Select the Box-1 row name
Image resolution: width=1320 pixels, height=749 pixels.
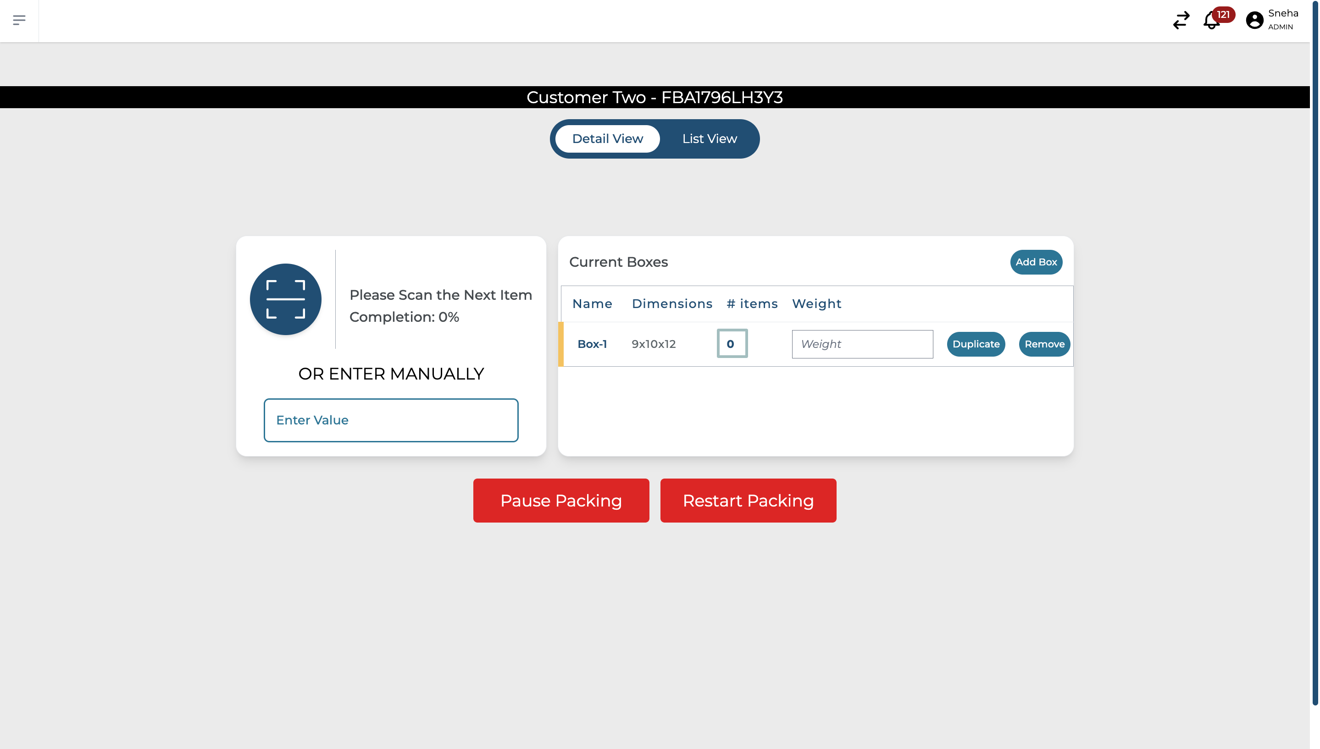click(x=592, y=344)
